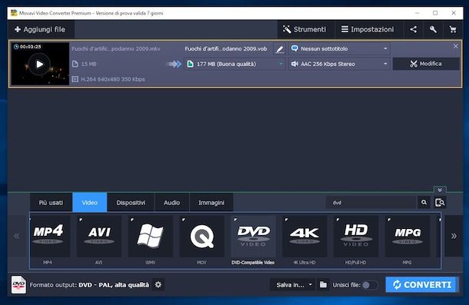This screenshot has width=469, height=305.
Task: Select the WMV Windows format icon
Action: [x=151, y=236]
